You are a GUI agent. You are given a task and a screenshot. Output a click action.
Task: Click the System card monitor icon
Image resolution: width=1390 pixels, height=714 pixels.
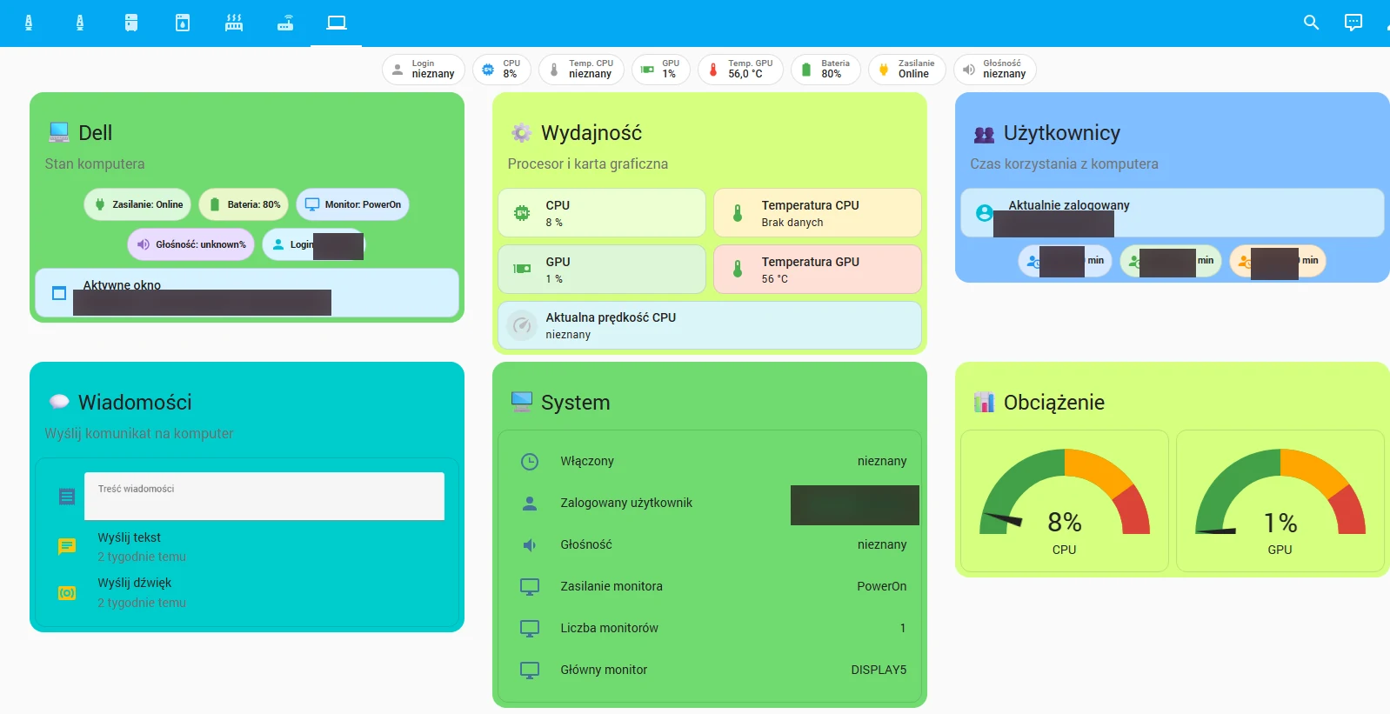tap(522, 402)
